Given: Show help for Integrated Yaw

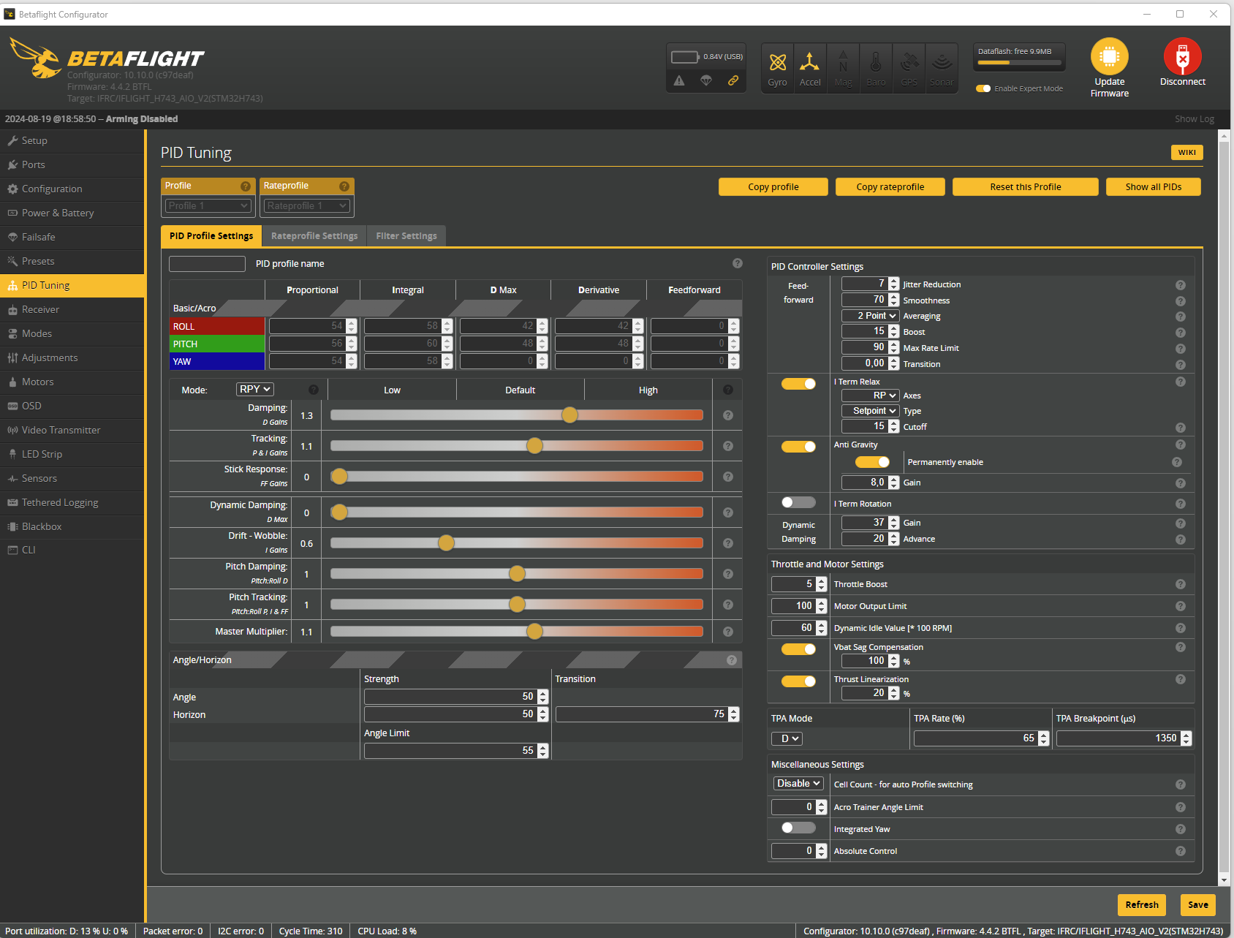Looking at the screenshot, I should coord(1180,829).
